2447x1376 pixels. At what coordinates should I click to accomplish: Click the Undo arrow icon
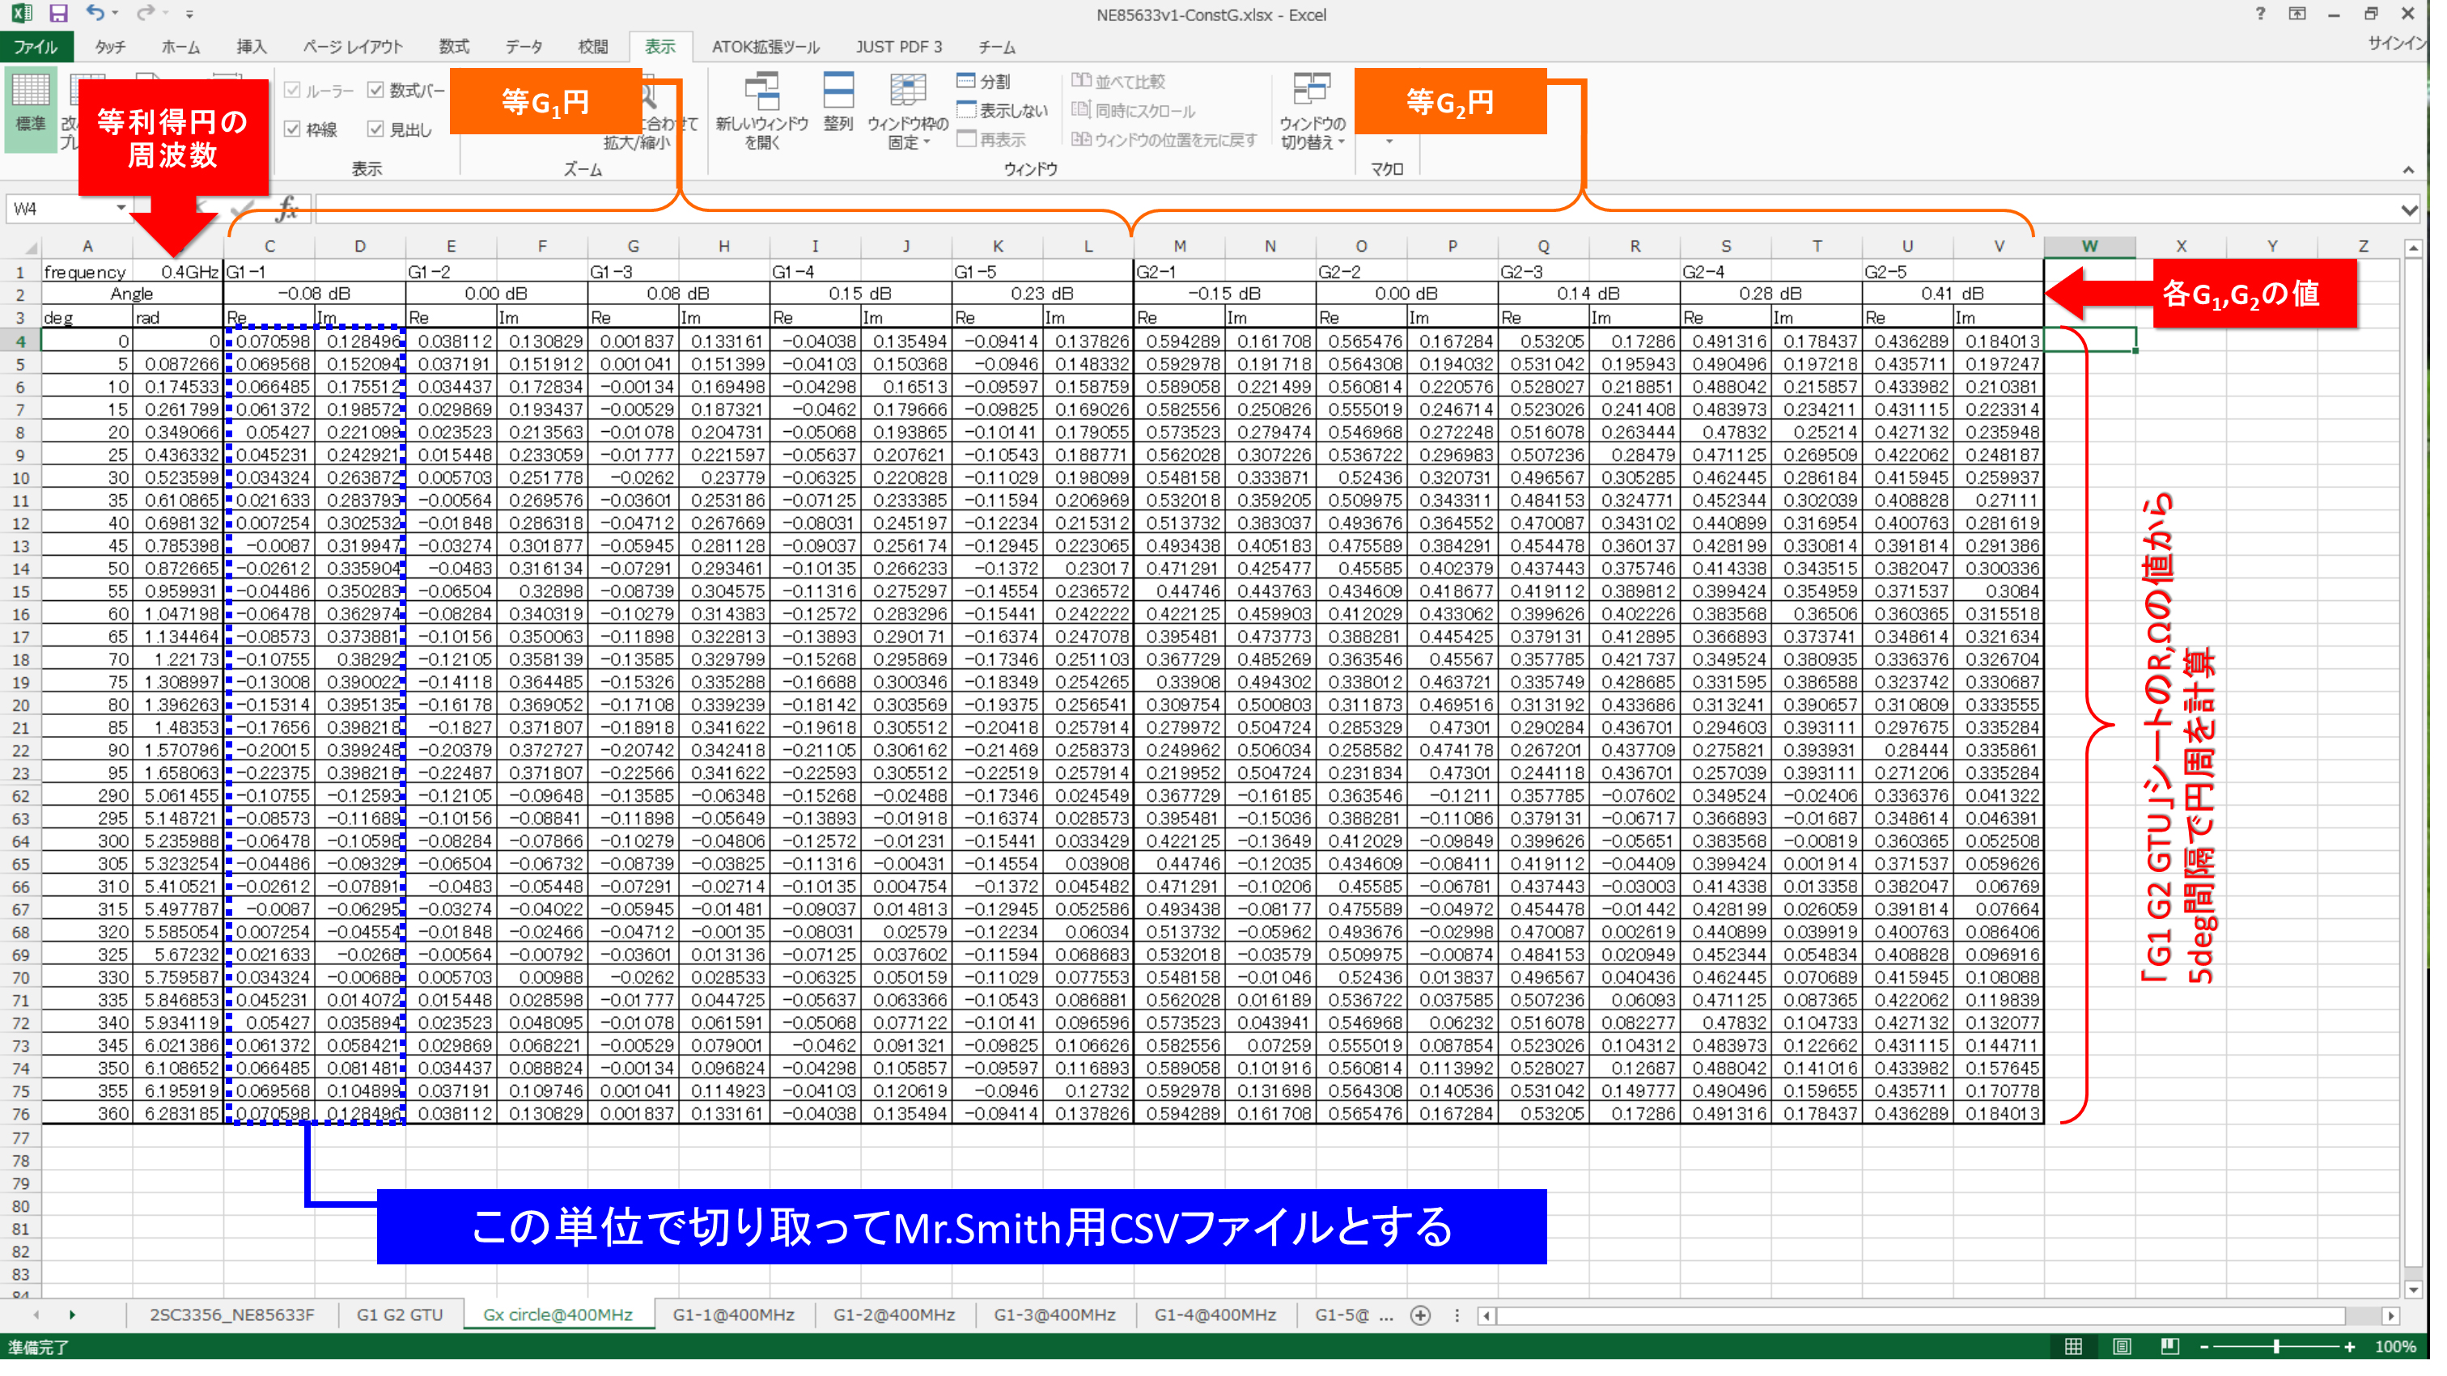pos(95,13)
